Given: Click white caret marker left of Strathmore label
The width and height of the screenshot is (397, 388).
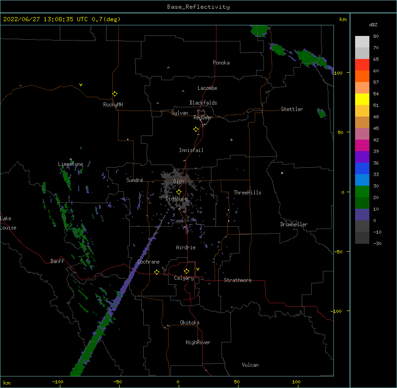Looking at the screenshot, I should 202,279.
